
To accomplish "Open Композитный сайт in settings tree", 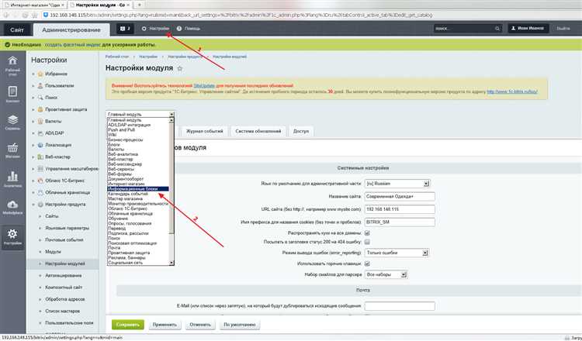I will click(64, 288).
